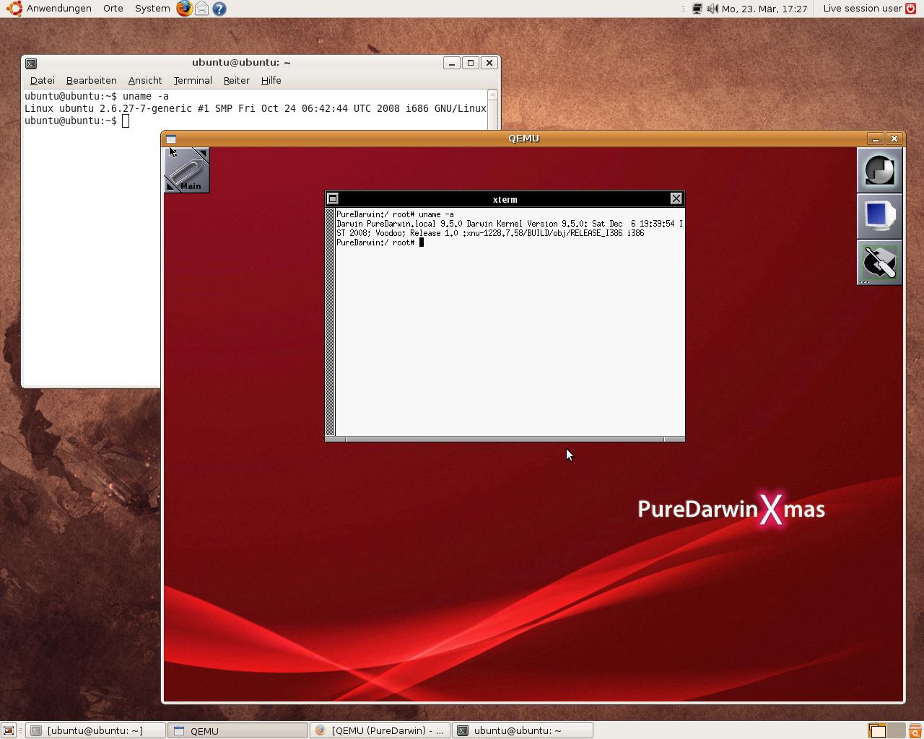The height and width of the screenshot is (739, 924).
Task: Open the System menu
Action: tap(152, 9)
